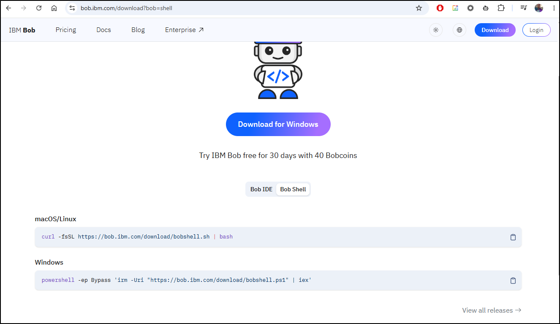Open the Docs page

pyautogui.click(x=103, y=30)
